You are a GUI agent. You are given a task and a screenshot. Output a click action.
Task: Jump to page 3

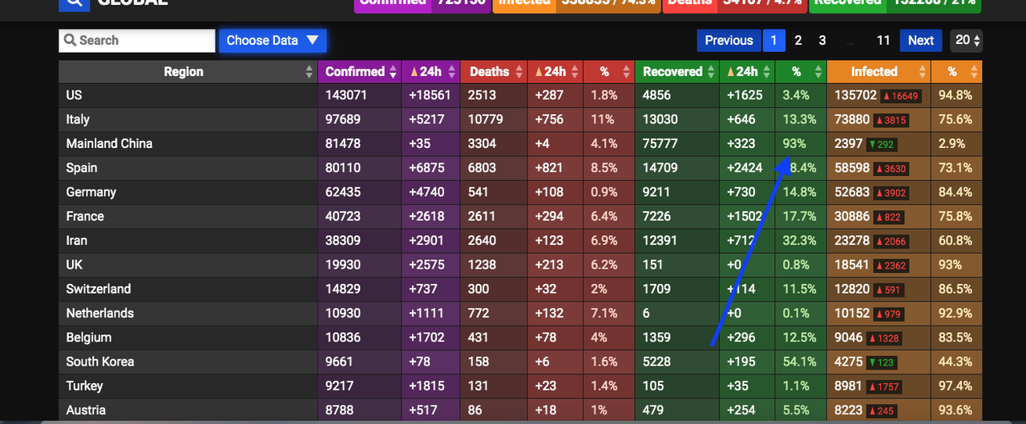pos(822,41)
